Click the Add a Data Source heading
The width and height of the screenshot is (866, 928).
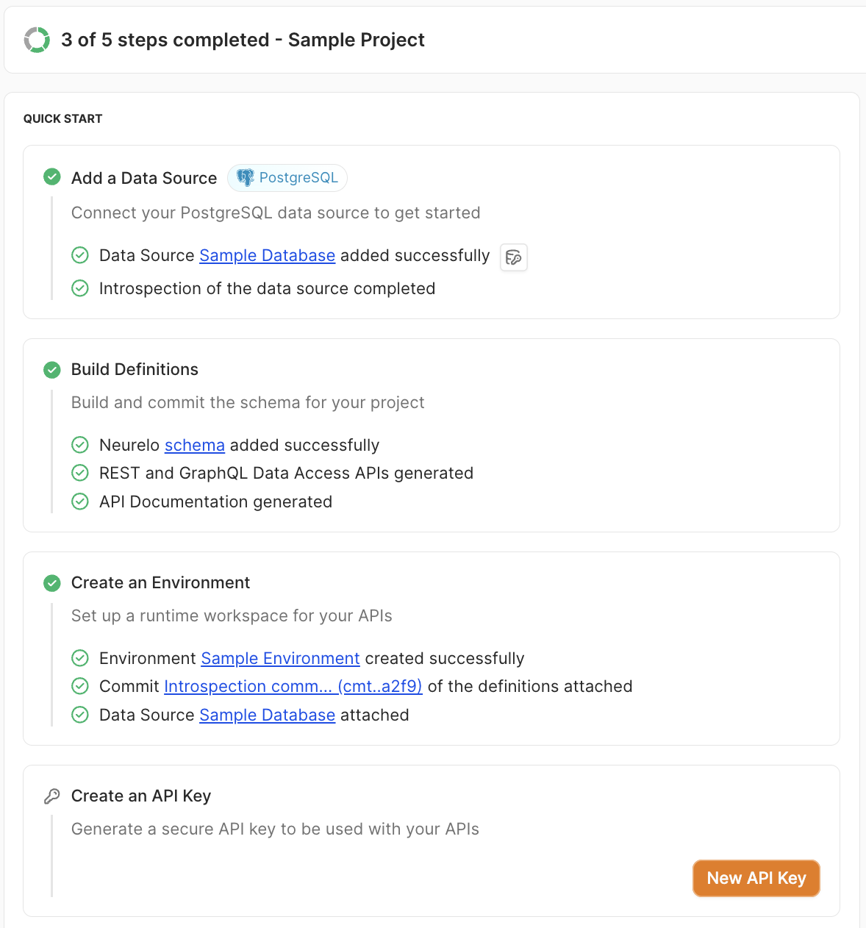point(144,178)
